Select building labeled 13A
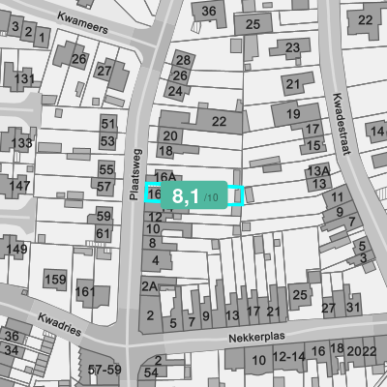 [x=317, y=171]
